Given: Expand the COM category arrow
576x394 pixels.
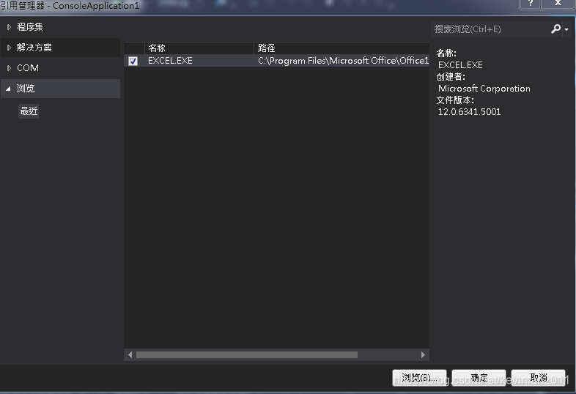Looking at the screenshot, I should tap(9, 68).
